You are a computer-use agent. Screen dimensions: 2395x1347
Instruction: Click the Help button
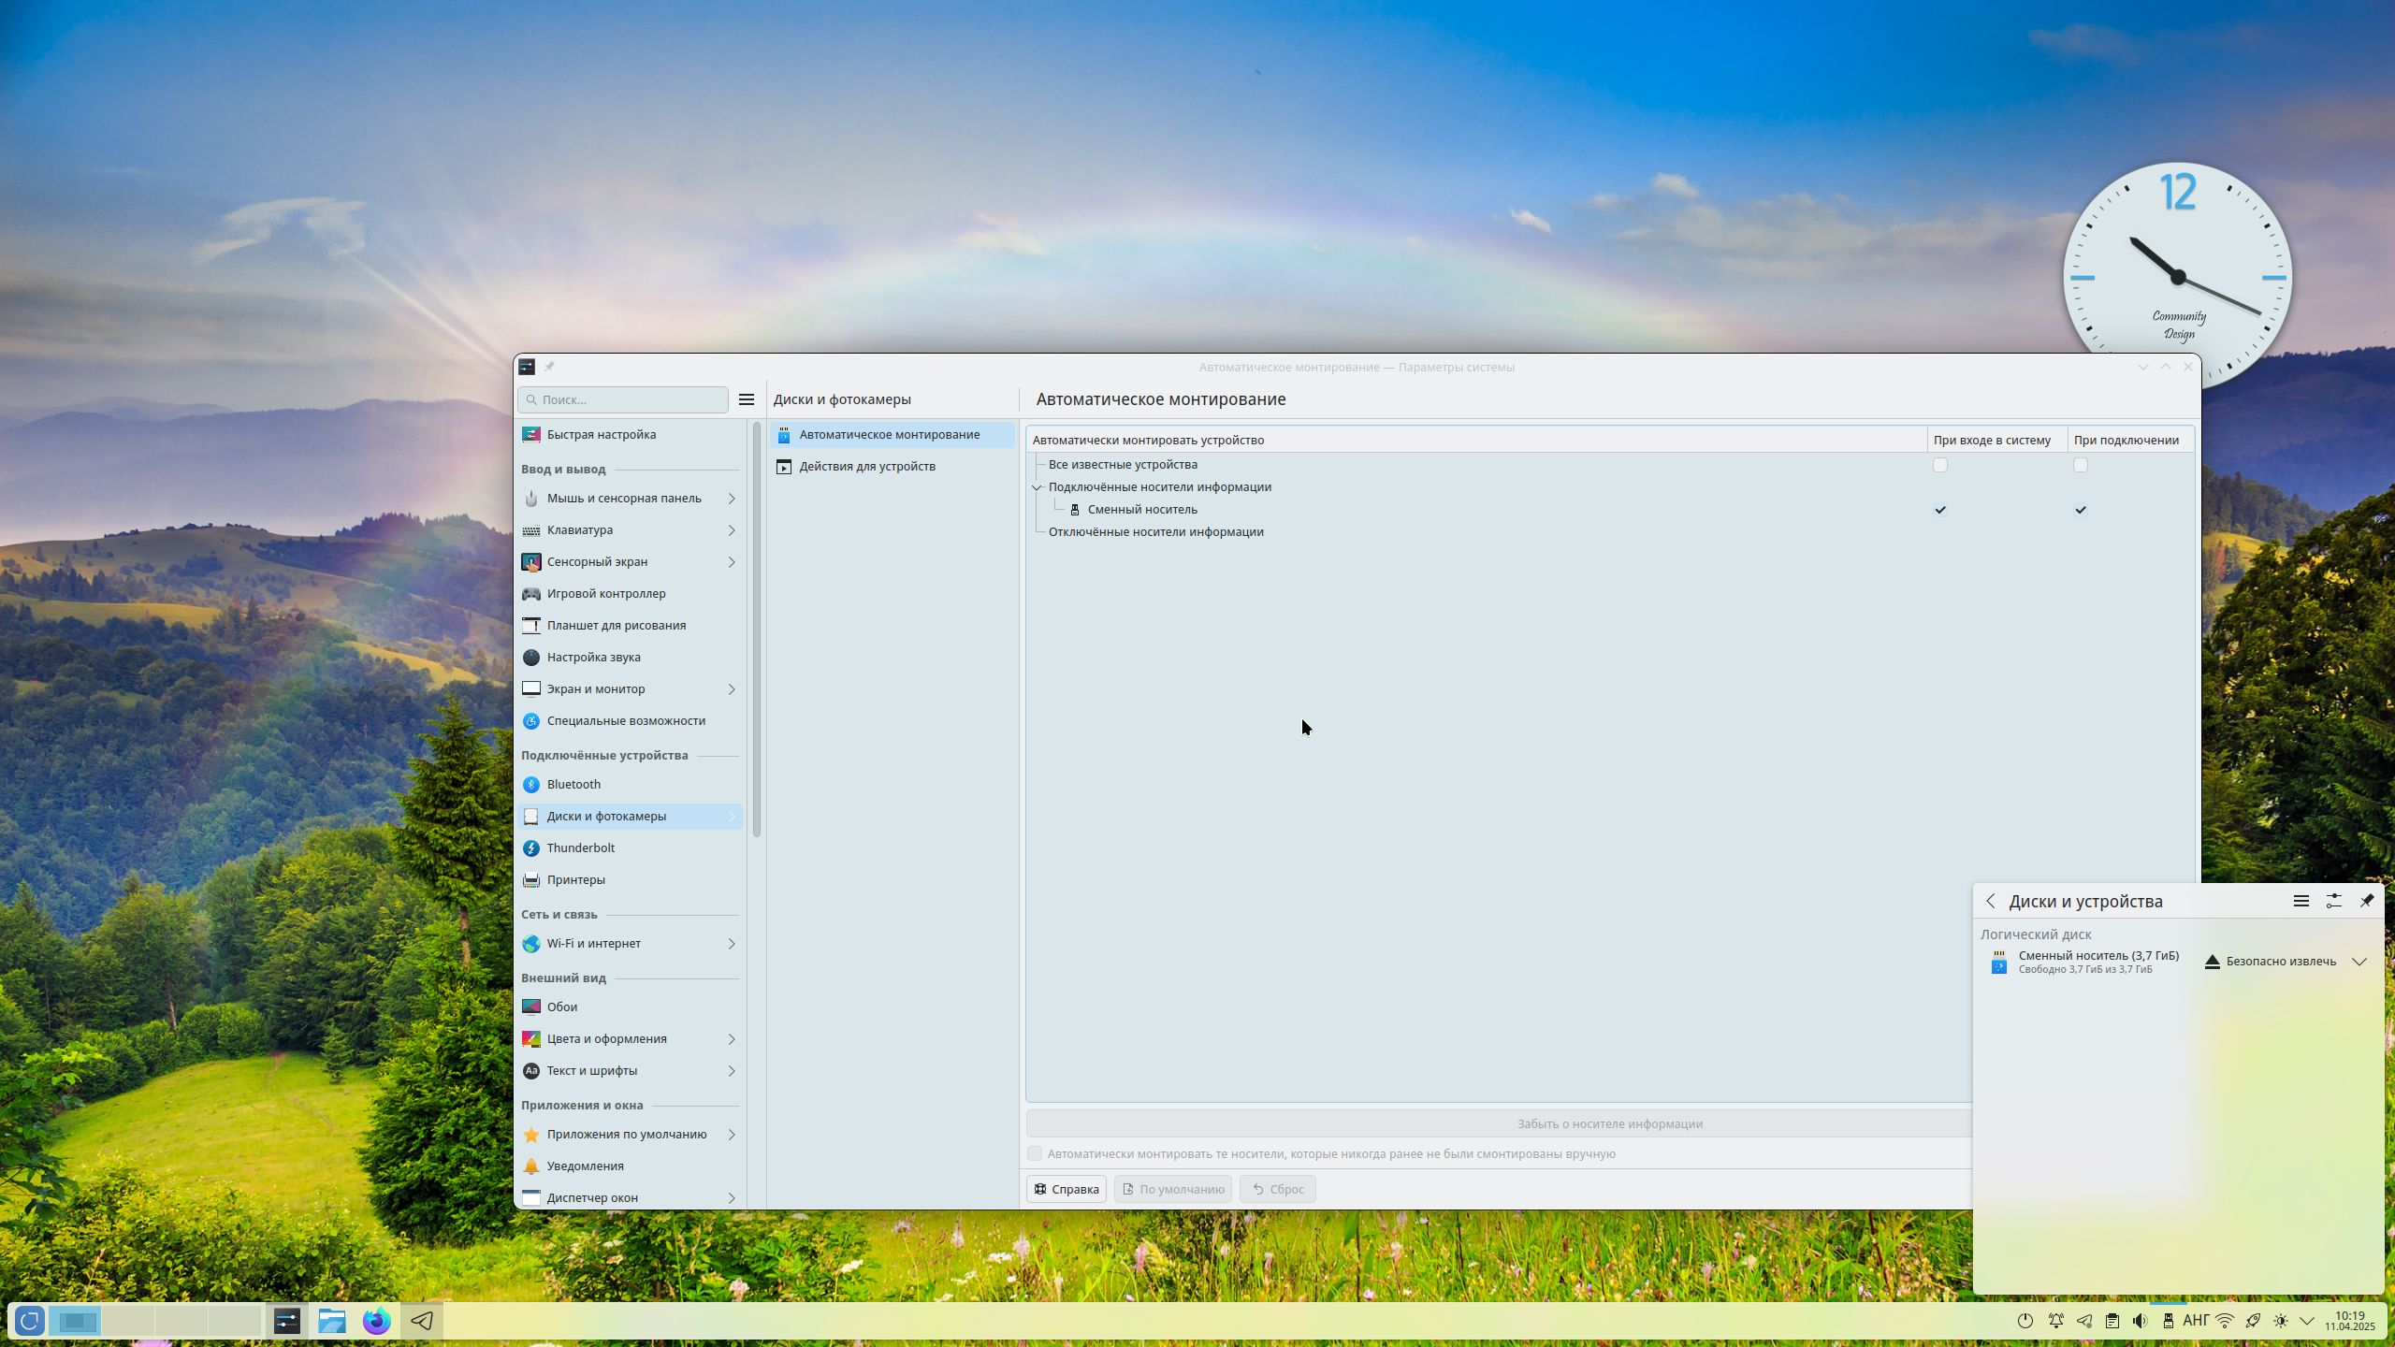click(1066, 1189)
